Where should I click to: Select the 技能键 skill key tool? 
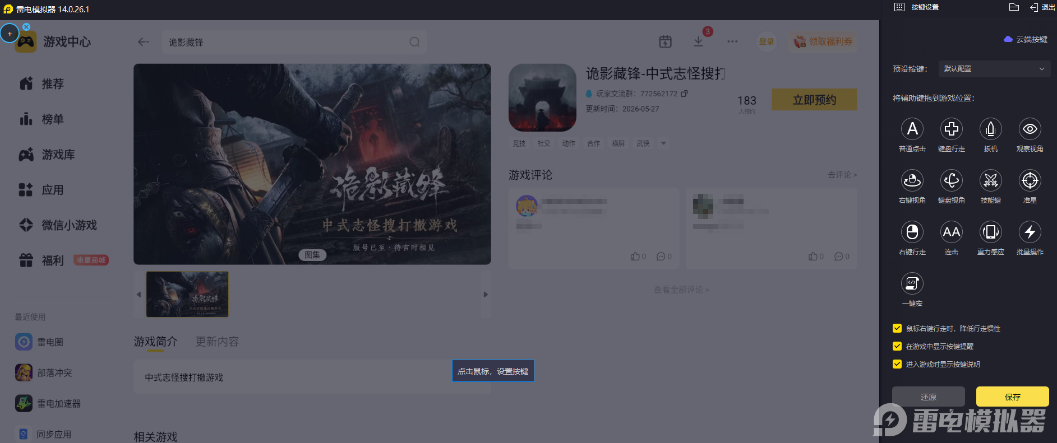[x=991, y=180]
